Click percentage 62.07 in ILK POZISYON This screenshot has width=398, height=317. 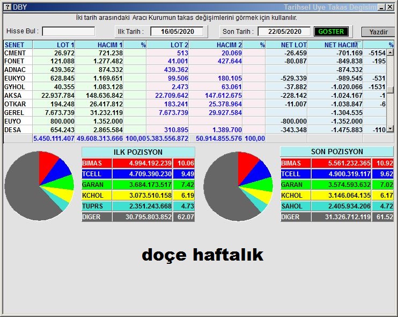186,217
